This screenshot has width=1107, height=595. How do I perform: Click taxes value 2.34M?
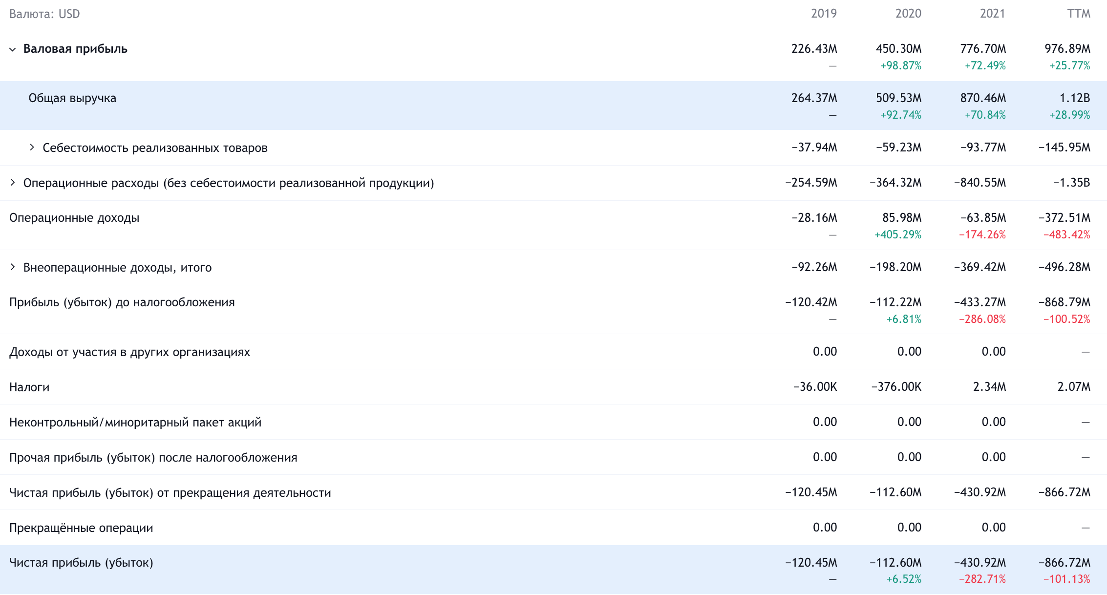pos(989,387)
